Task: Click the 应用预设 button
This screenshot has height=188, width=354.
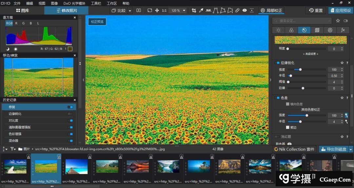Action: pyautogui.click(x=341, y=10)
